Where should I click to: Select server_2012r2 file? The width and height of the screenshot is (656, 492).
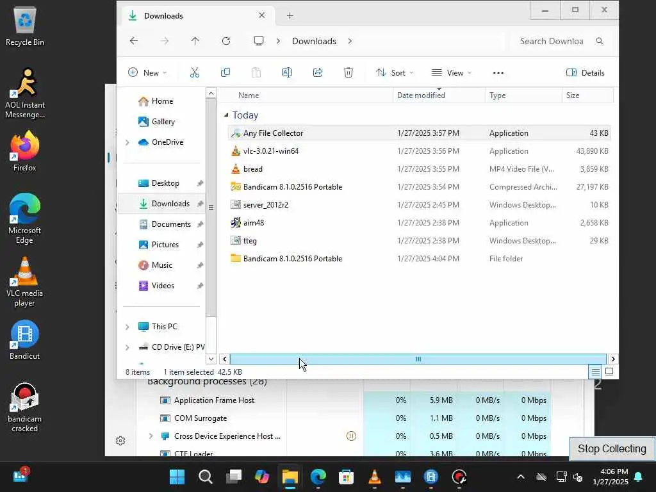[420, 205]
